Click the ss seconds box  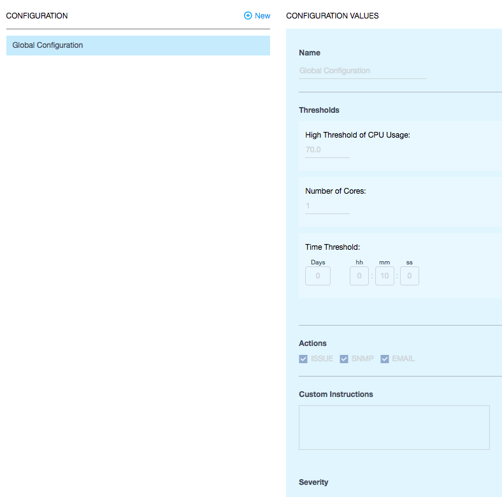click(x=410, y=276)
